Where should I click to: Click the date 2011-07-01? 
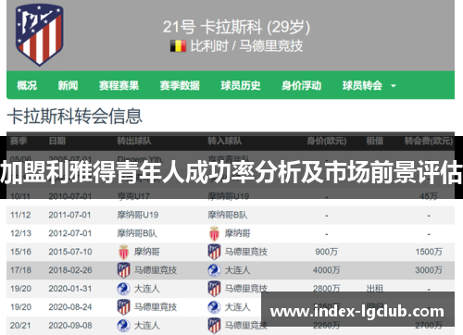tap(69, 215)
